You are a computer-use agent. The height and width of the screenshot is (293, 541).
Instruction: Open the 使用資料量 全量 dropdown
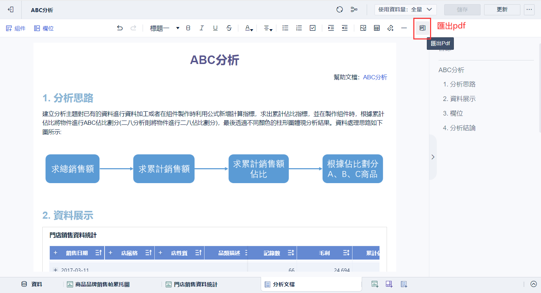click(405, 10)
